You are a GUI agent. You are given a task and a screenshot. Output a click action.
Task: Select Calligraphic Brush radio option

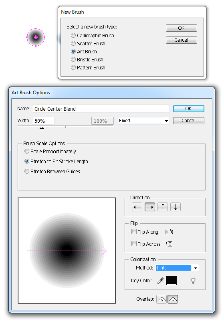[73, 35]
